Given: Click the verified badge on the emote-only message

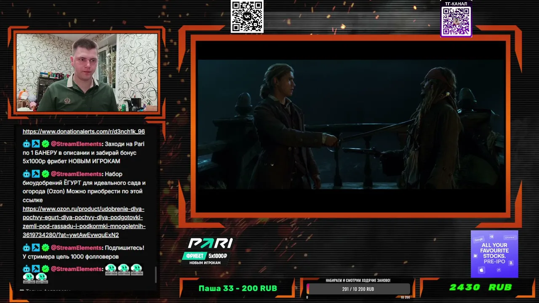Looking at the screenshot, I should tap(45, 269).
